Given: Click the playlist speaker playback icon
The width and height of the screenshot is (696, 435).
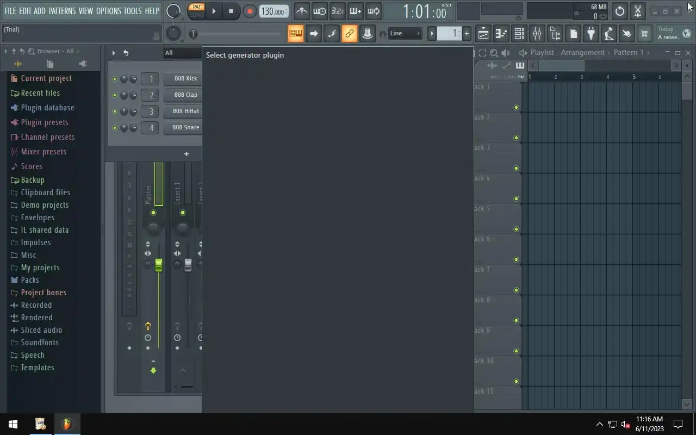Looking at the screenshot, I should pyautogui.click(x=506, y=53).
